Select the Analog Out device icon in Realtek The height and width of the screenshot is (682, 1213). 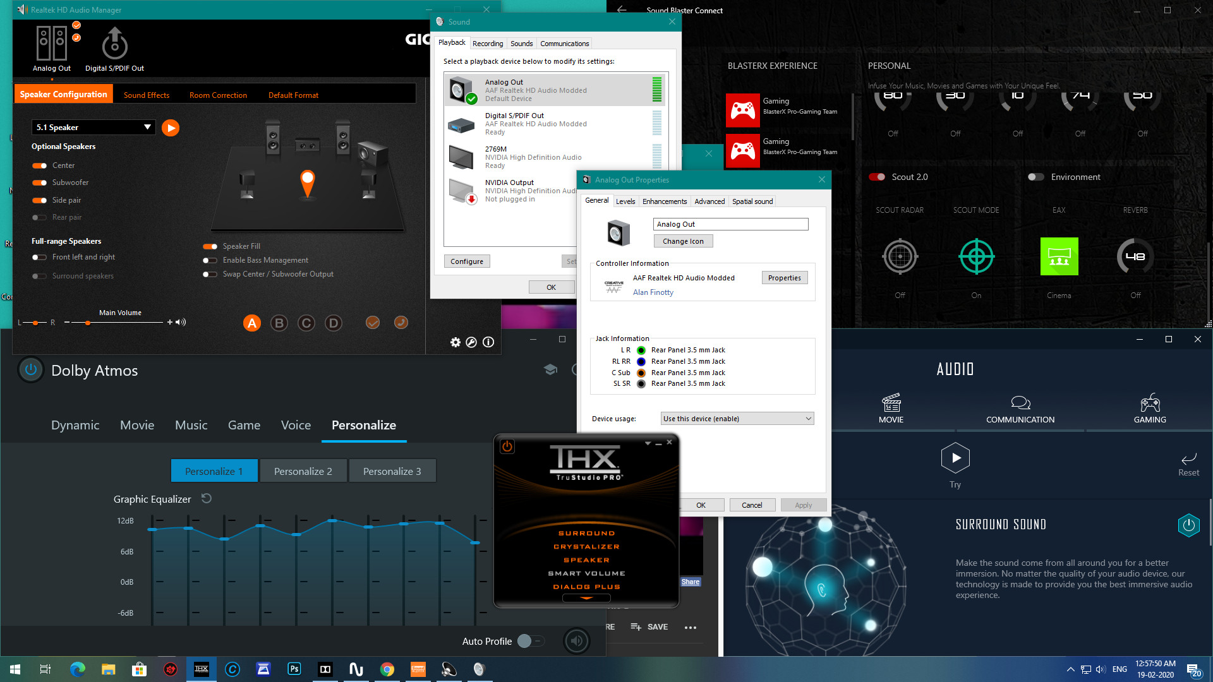(x=52, y=44)
